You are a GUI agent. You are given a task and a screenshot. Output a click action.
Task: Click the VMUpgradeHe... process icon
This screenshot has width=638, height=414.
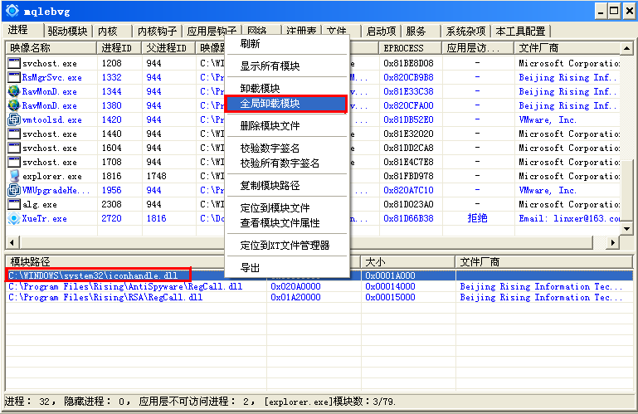tap(14, 190)
